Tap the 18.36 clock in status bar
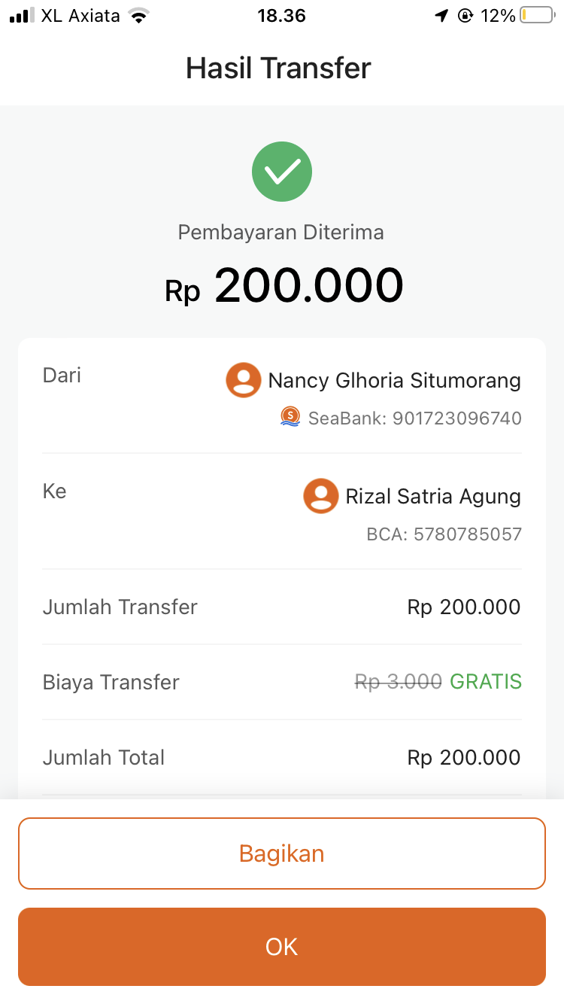564x1004 pixels. pos(281,15)
